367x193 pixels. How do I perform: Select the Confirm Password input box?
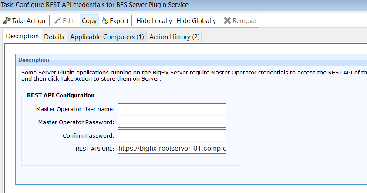(x=172, y=135)
